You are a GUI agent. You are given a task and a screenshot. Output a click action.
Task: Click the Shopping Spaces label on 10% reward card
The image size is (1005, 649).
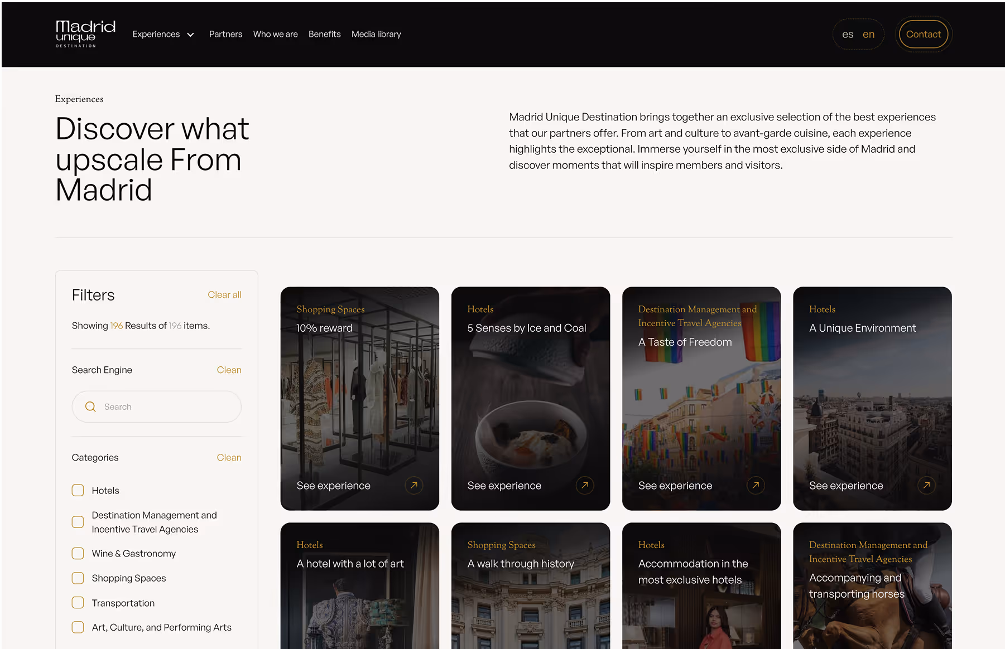330,309
